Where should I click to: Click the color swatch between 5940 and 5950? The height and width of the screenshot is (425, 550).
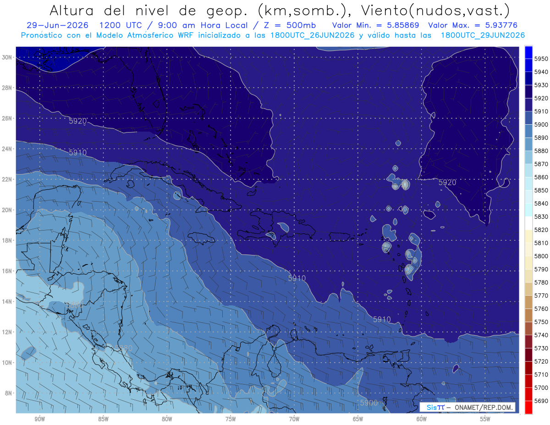pos(528,66)
